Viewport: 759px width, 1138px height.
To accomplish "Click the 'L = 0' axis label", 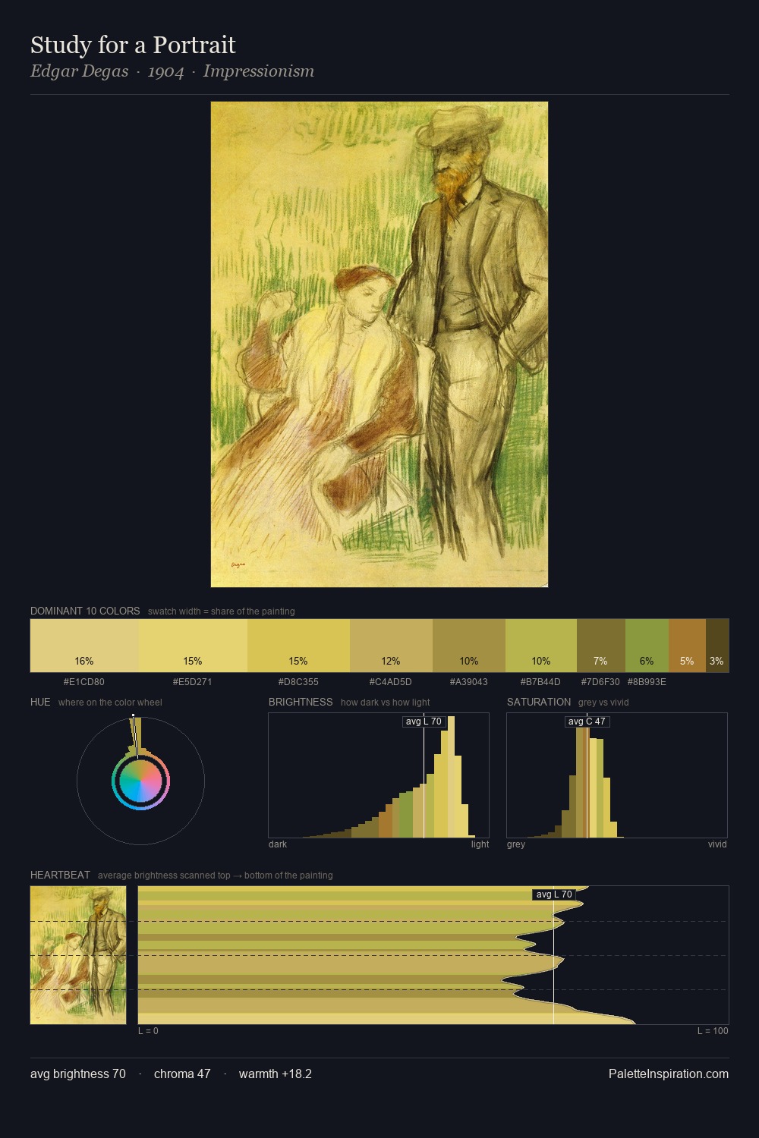I will pyautogui.click(x=148, y=1031).
